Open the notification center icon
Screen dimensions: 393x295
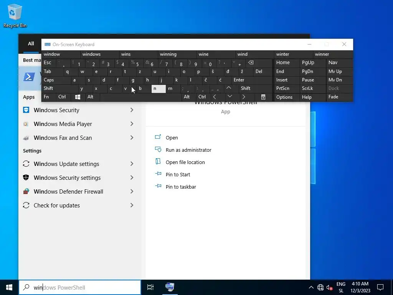380,287
